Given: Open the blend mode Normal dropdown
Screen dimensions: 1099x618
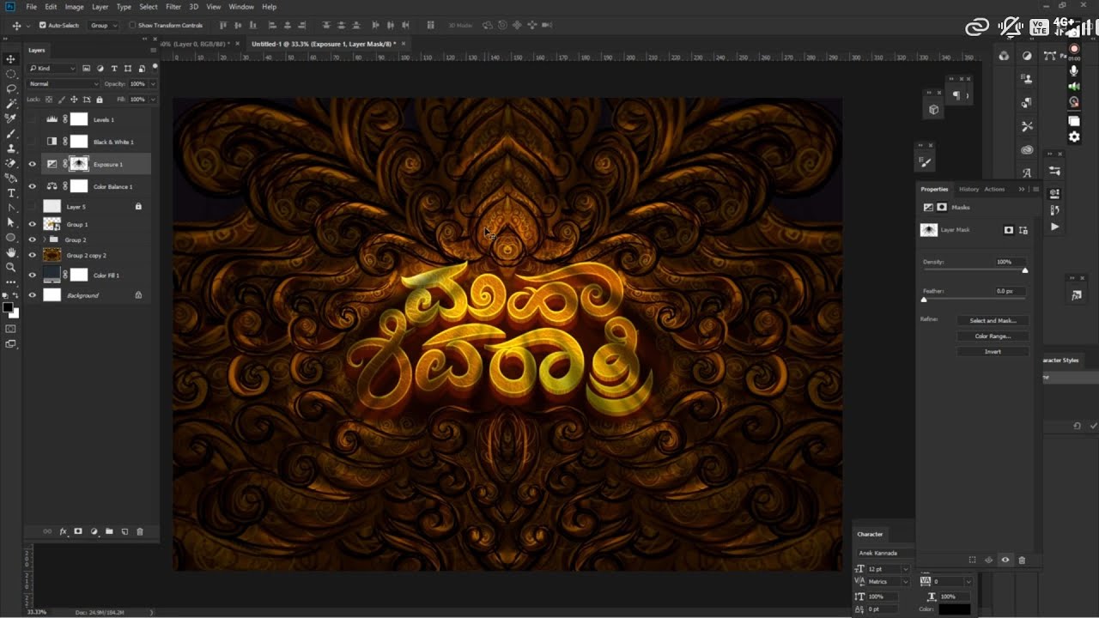Looking at the screenshot, I should point(64,84).
